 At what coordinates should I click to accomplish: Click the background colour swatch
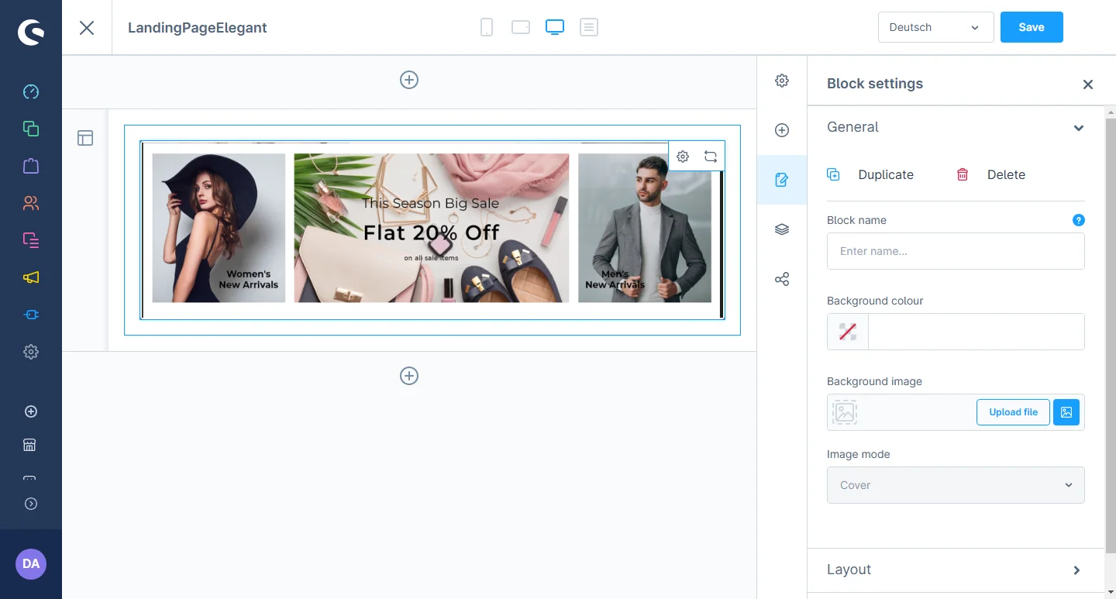pos(848,332)
